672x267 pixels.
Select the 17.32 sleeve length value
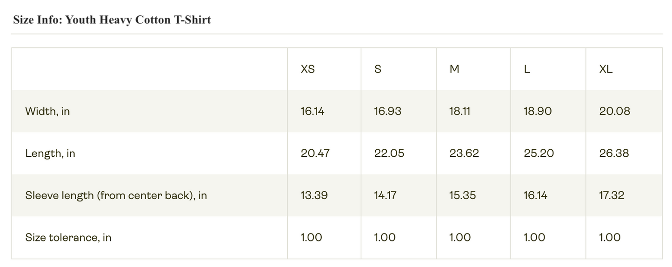612,195
